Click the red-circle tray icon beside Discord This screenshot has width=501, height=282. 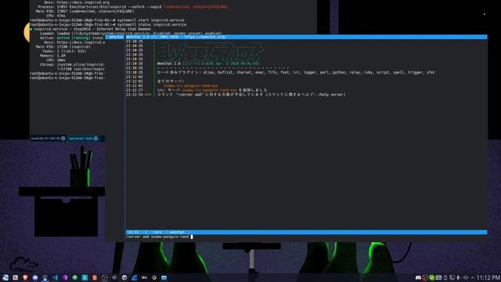point(425,277)
